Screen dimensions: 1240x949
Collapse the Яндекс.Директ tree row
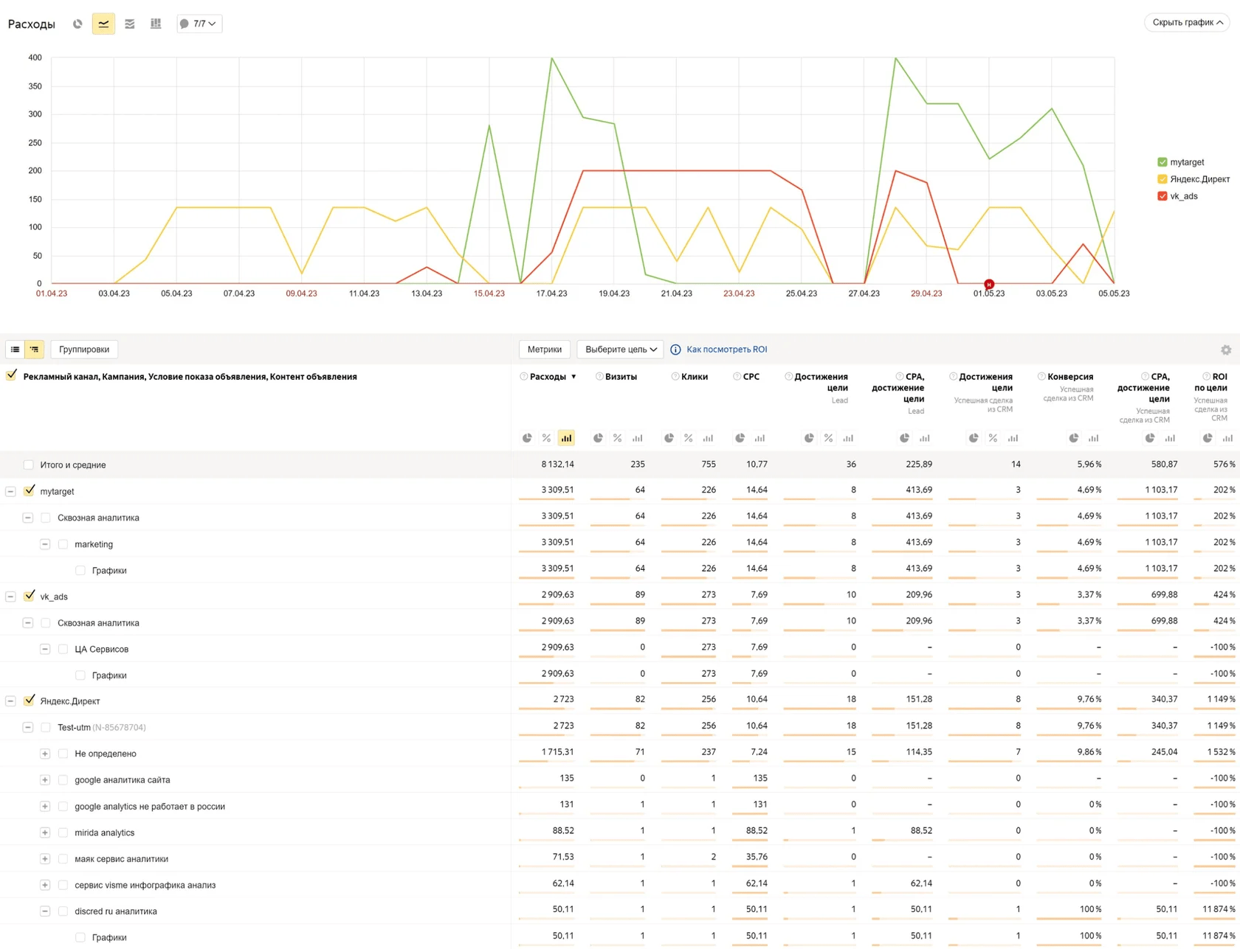point(10,701)
